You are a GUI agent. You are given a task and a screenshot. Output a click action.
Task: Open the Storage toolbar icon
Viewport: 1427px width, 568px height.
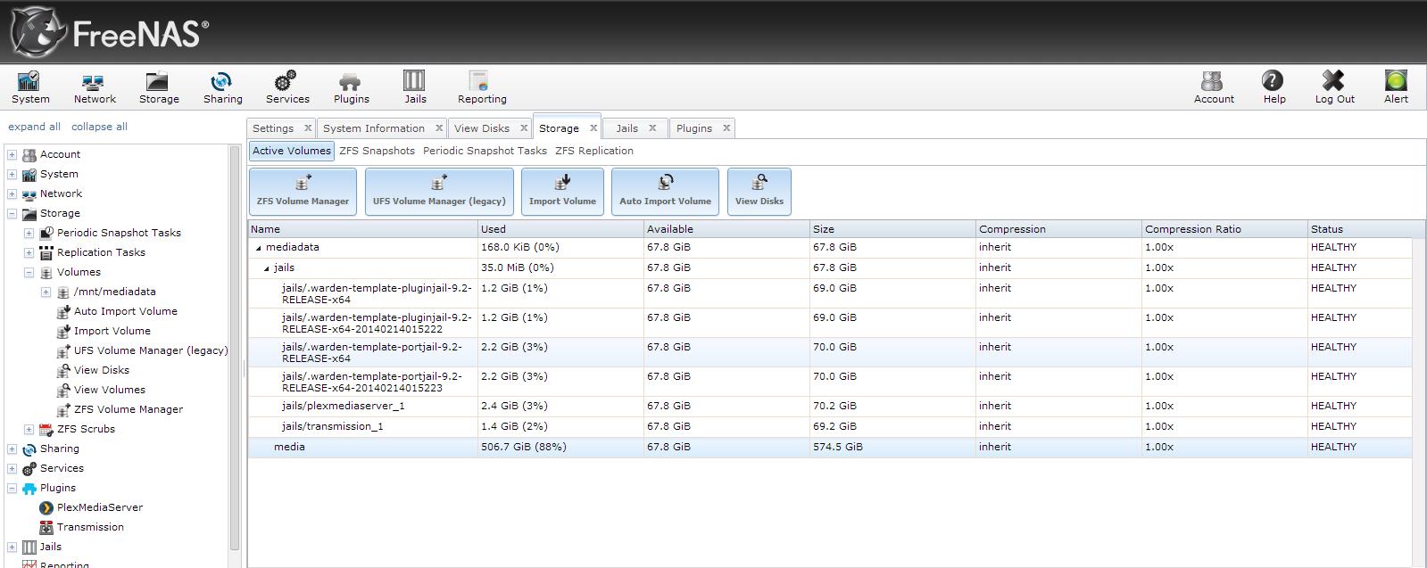tap(159, 87)
